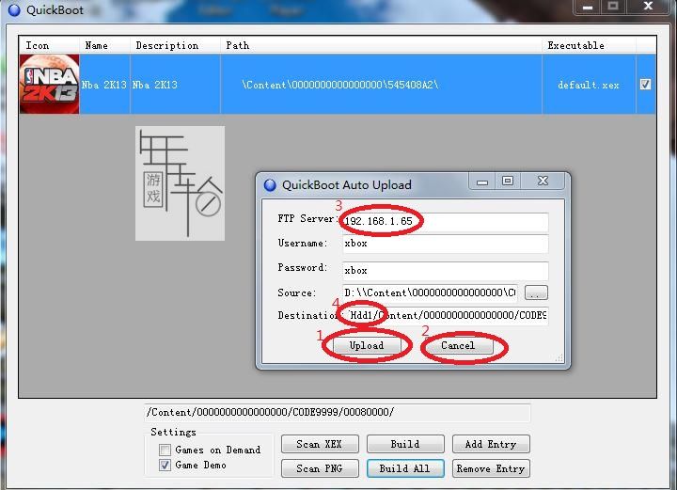677x490 pixels.
Task: Open the Source browse (...) button
Action: tap(536, 292)
